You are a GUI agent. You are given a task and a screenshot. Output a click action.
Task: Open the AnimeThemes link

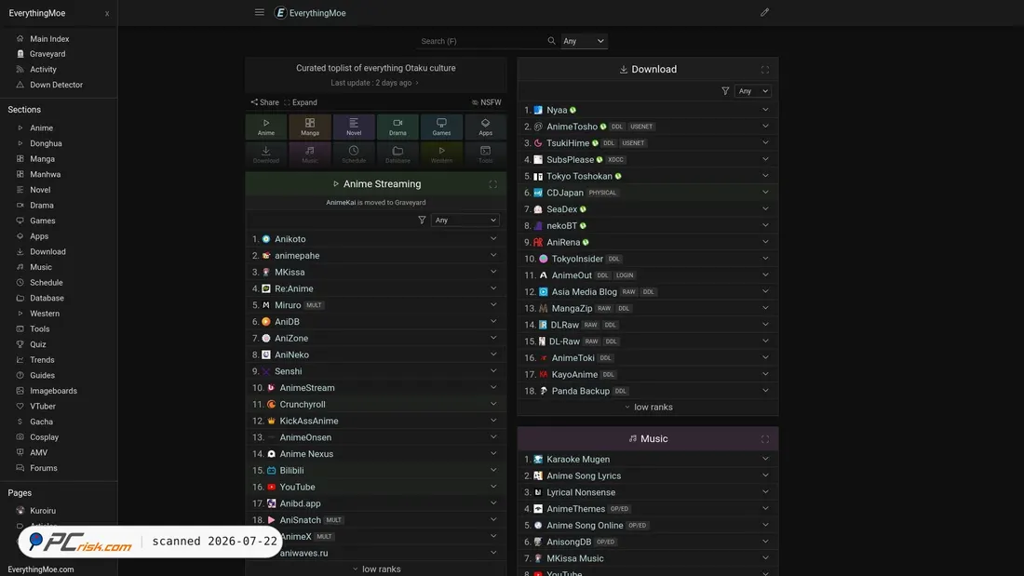point(576,509)
